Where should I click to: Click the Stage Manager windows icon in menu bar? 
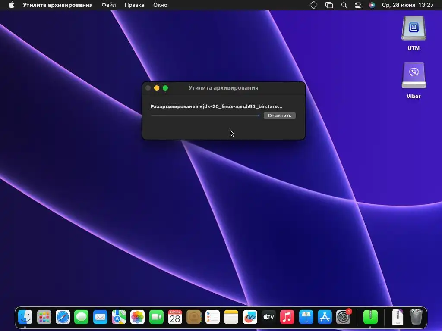click(x=329, y=5)
